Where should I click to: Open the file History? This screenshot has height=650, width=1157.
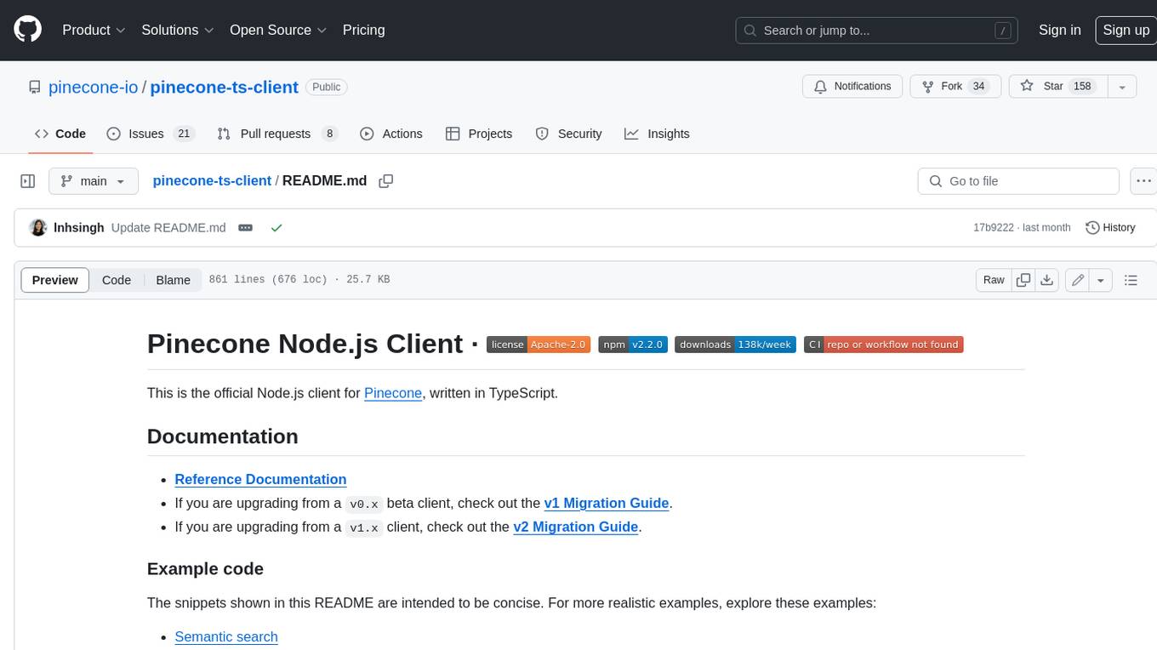[x=1110, y=228]
